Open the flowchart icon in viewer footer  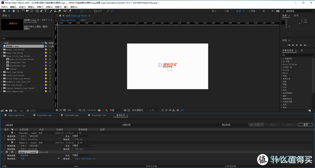click(x=174, y=110)
